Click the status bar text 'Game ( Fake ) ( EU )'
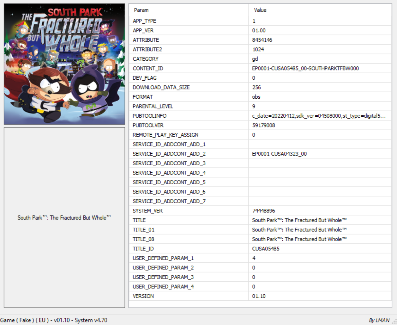 (x=25, y=320)
